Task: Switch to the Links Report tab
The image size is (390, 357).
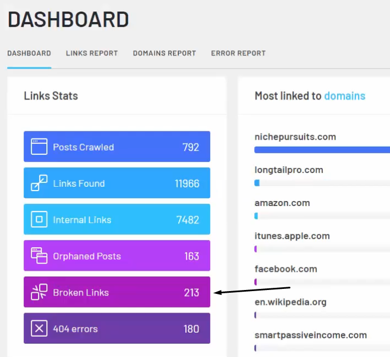Action: coord(92,53)
